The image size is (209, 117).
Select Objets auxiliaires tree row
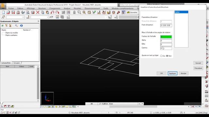[11, 35]
